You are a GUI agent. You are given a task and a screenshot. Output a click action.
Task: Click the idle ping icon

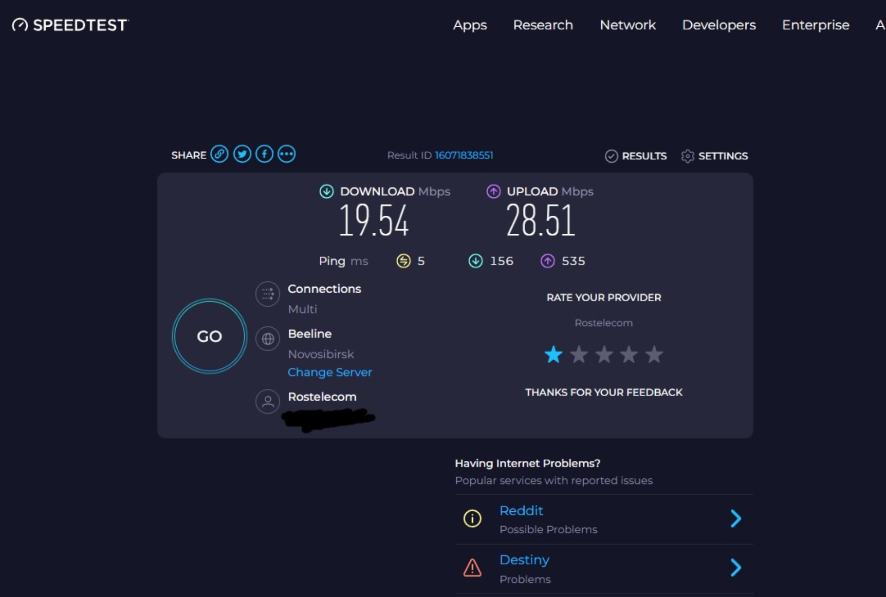point(404,261)
